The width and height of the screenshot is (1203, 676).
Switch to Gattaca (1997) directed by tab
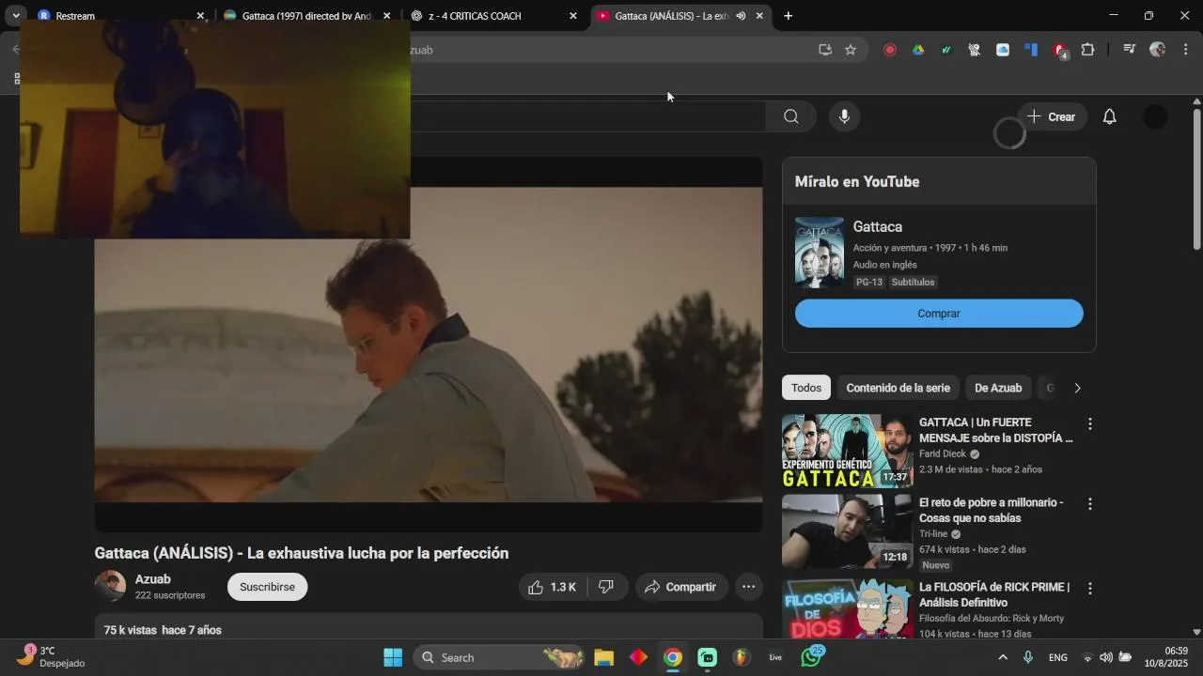(305, 16)
